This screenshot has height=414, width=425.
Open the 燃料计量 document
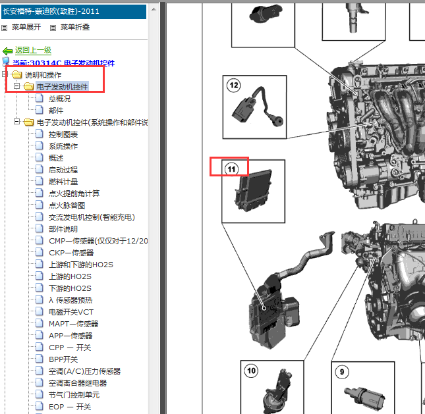pos(63,182)
